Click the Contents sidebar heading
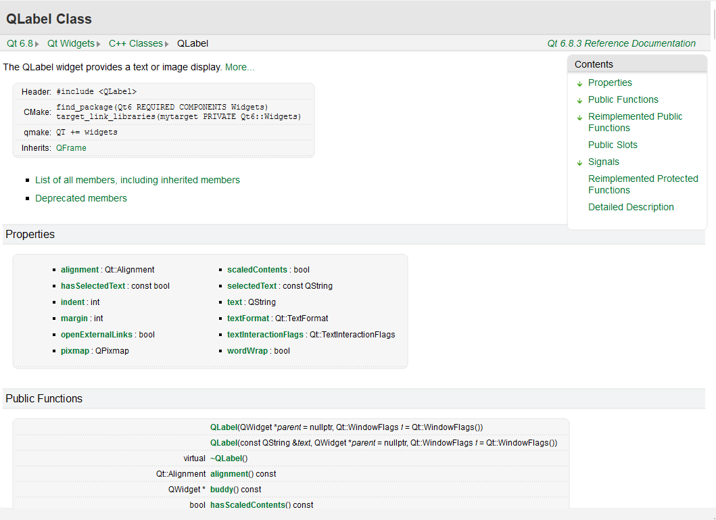This screenshot has width=716, height=520. click(594, 64)
